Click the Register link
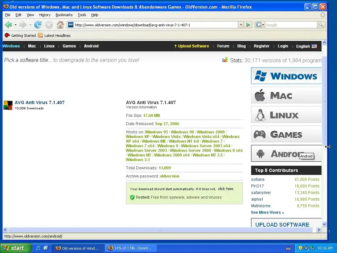 click(x=262, y=46)
